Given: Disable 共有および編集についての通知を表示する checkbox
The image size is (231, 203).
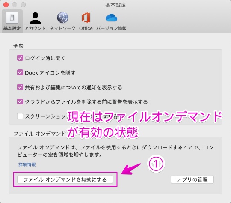Looking at the screenshot, I should coord(20,87).
